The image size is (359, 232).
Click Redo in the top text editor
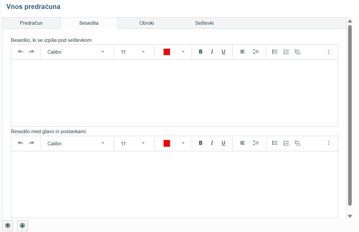(x=32, y=52)
